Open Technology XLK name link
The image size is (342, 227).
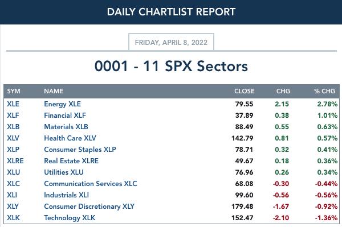pos(70,218)
